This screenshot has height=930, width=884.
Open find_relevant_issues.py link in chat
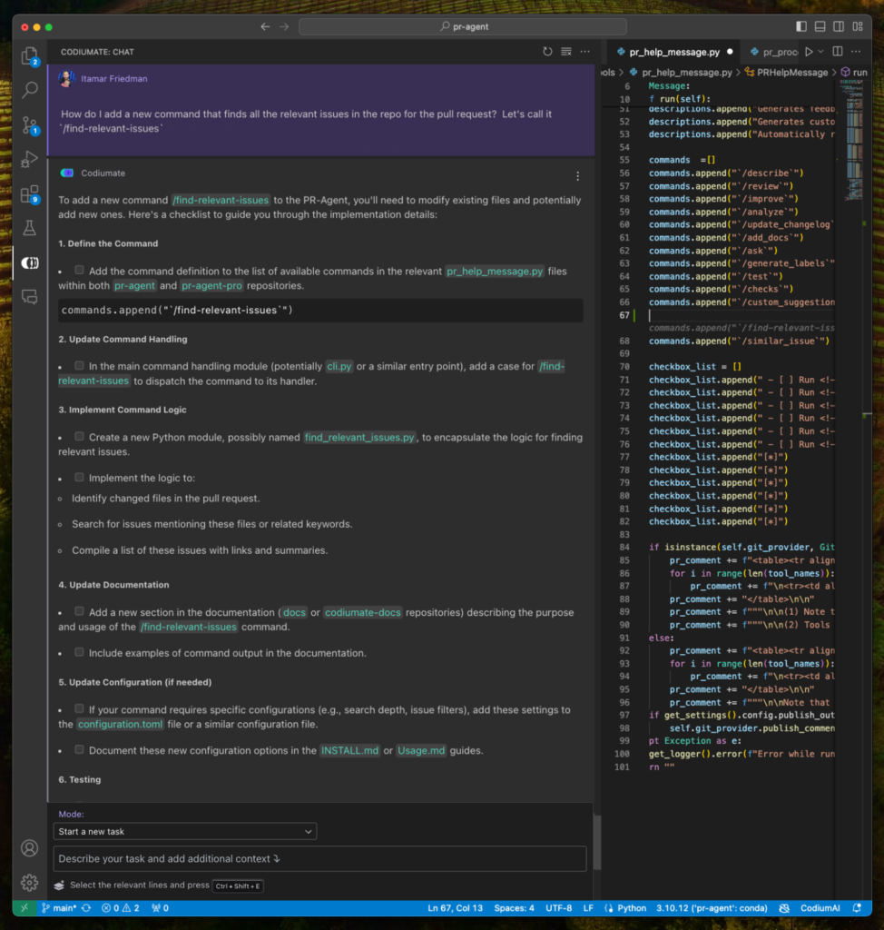pyautogui.click(x=359, y=438)
